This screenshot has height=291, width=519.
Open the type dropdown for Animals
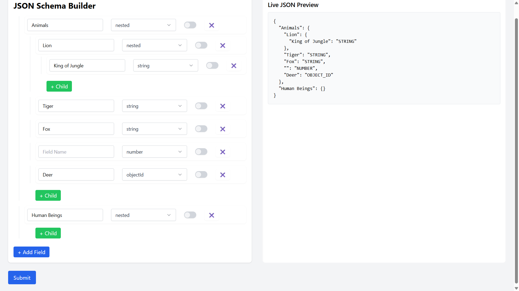(144, 25)
